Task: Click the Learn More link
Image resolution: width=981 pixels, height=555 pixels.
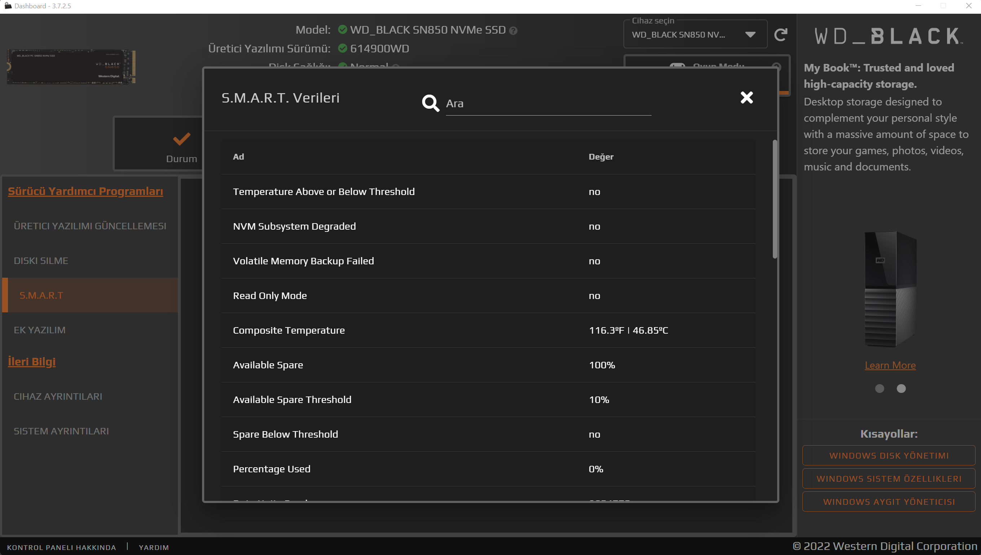Action: pyautogui.click(x=890, y=365)
